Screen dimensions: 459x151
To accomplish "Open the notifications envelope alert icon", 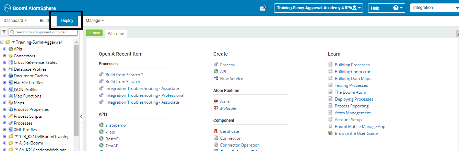I will pos(263,8).
